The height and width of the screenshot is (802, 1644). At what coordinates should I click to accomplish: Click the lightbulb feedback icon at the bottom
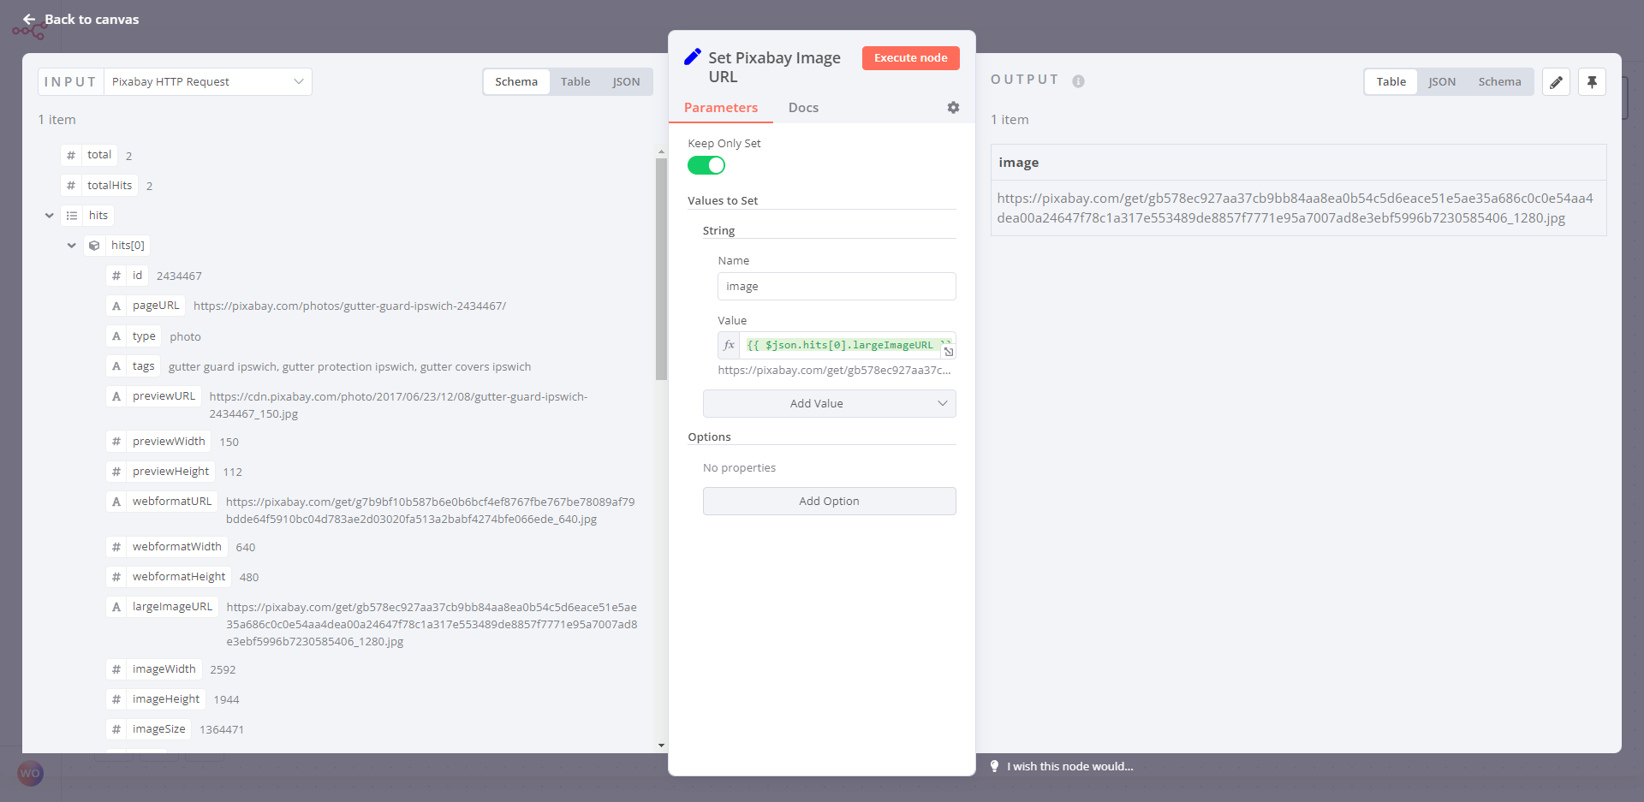994,766
